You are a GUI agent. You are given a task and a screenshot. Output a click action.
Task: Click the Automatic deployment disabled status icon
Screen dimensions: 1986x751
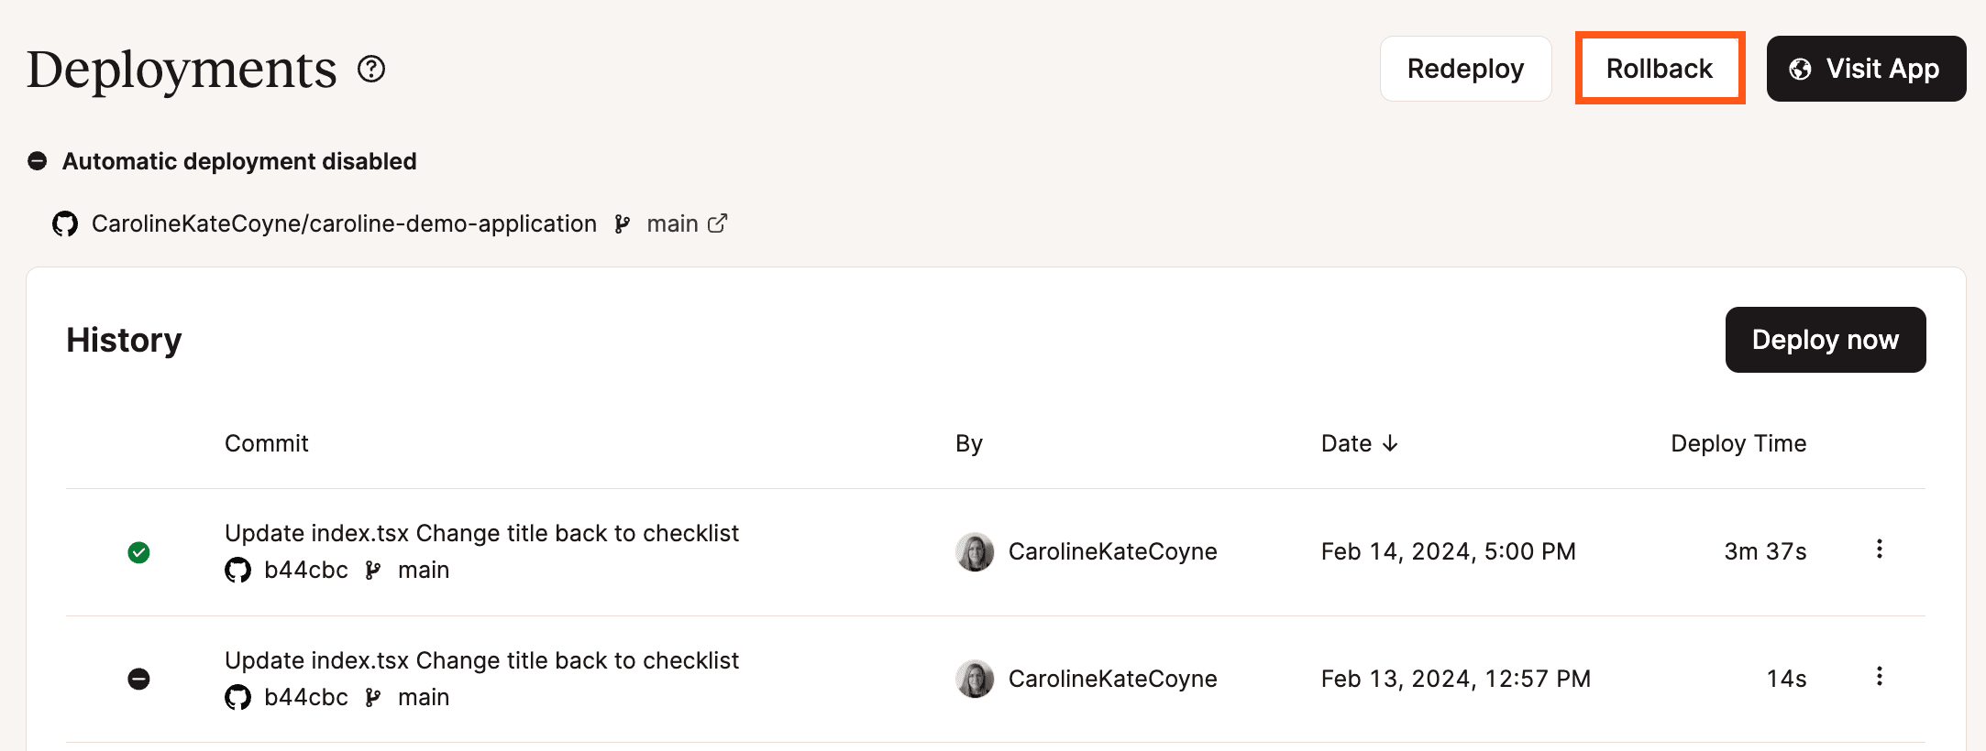[x=38, y=162]
